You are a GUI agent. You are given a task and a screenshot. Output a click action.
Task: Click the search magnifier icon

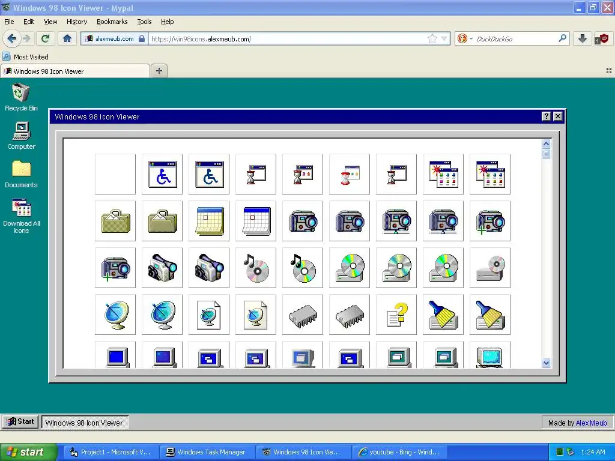562,38
